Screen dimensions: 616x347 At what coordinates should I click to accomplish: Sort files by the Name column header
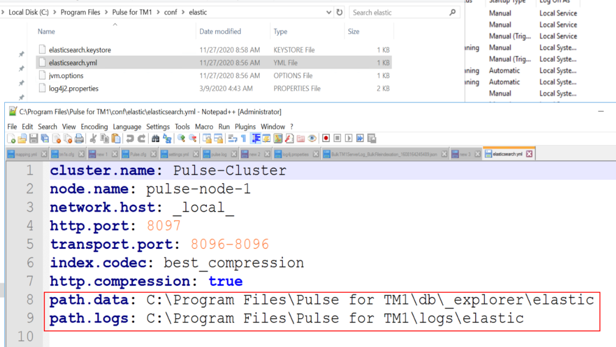(46, 31)
